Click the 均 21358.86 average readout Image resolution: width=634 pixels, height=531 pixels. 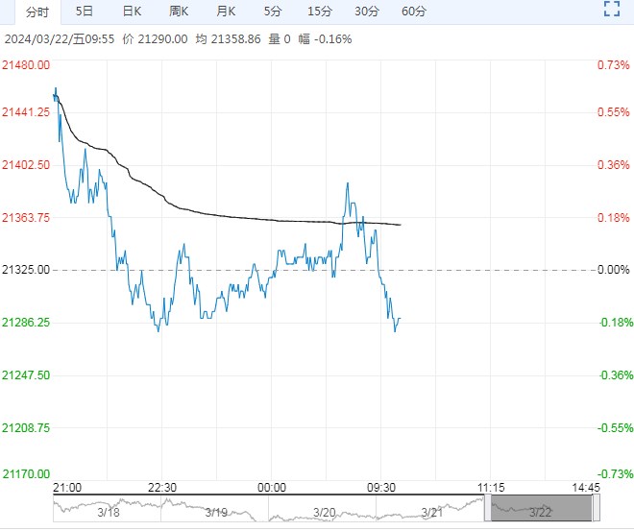(228, 39)
